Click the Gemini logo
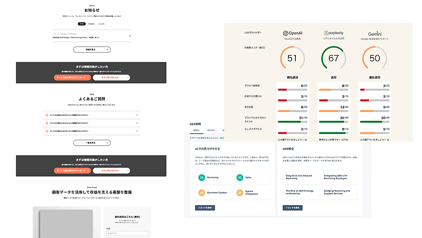 tap(374, 33)
